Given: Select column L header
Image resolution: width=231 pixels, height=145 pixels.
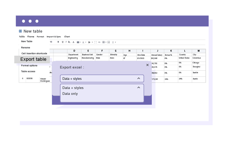Looking at the screenshot, I should [185, 51].
